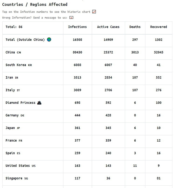The image size is (178, 188).
Task: Tap China's infection number 80430
Action: point(78,52)
